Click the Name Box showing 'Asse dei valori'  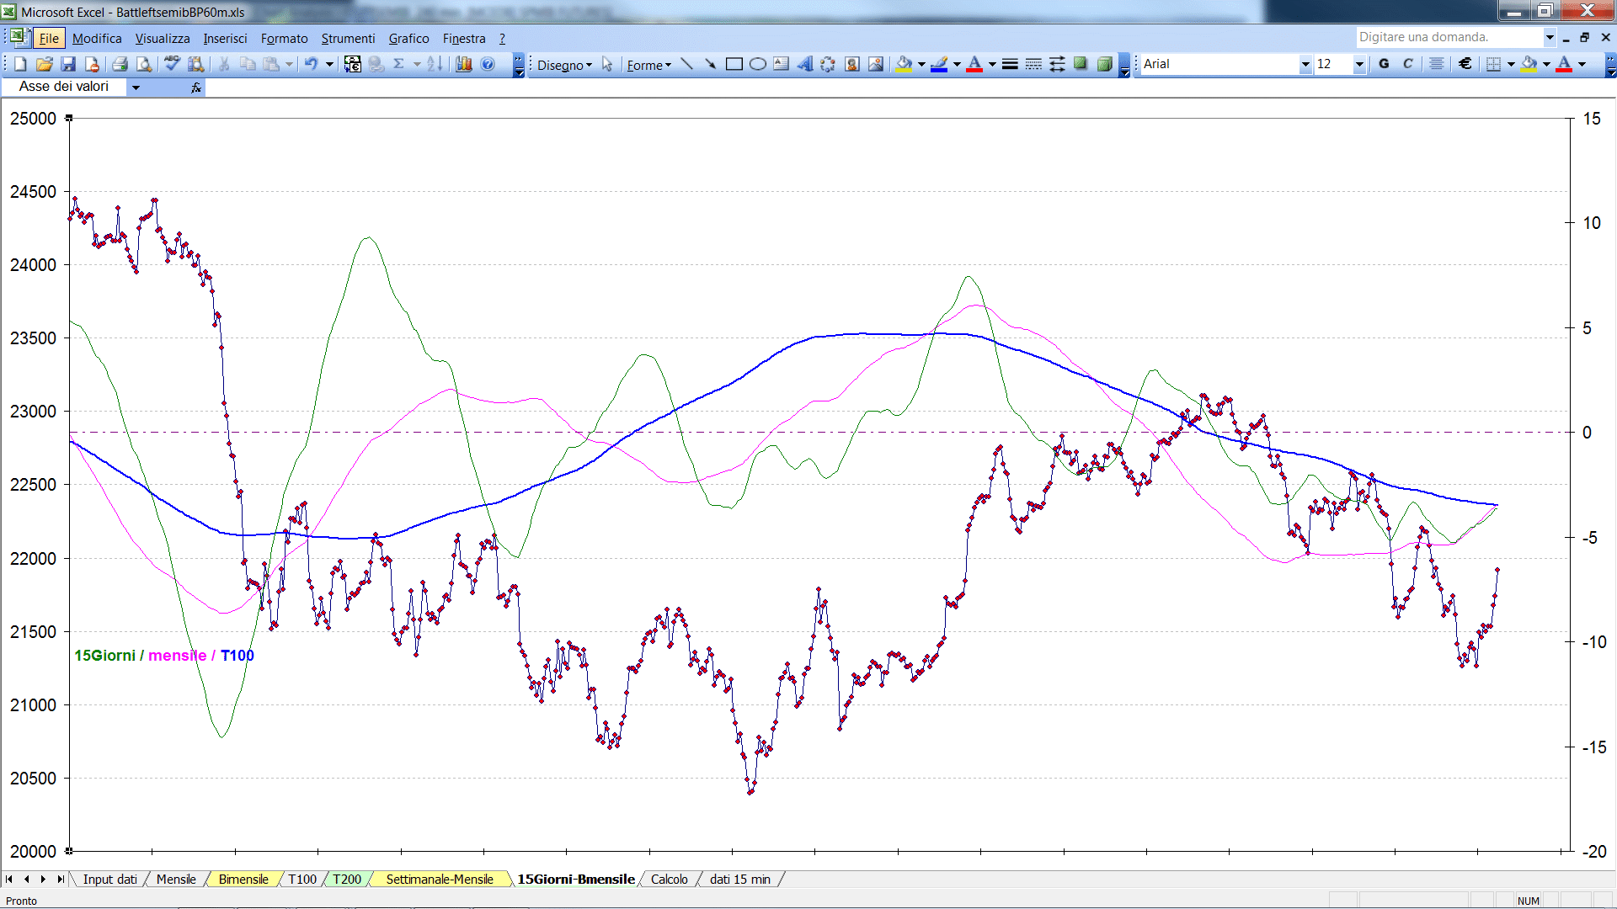click(x=65, y=87)
